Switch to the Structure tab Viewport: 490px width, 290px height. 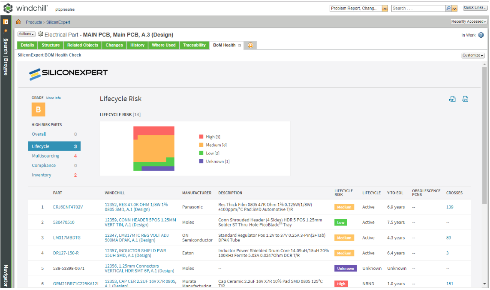click(x=51, y=45)
